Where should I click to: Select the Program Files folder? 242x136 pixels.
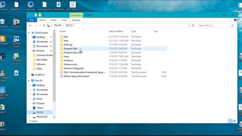tap(70, 49)
